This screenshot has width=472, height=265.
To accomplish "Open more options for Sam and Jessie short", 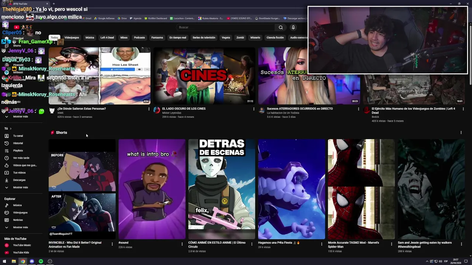I will [x=461, y=244].
